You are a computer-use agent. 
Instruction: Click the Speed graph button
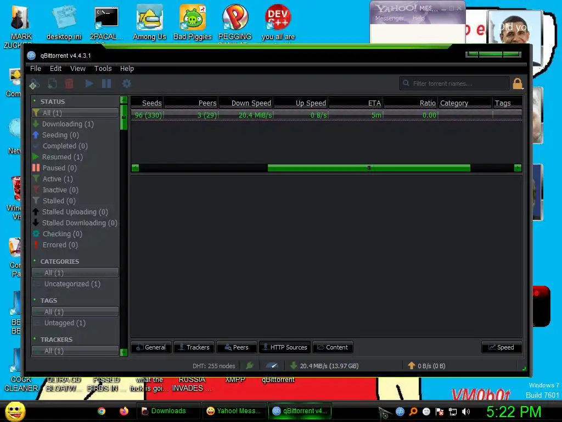[x=502, y=347]
